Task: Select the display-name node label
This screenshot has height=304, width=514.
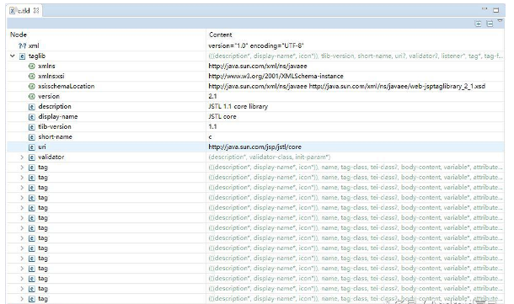Action: (x=58, y=116)
